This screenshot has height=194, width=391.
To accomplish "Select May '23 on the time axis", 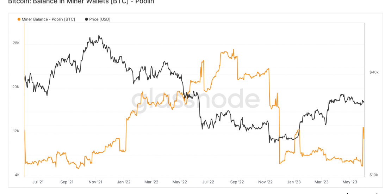I will click(350, 182).
